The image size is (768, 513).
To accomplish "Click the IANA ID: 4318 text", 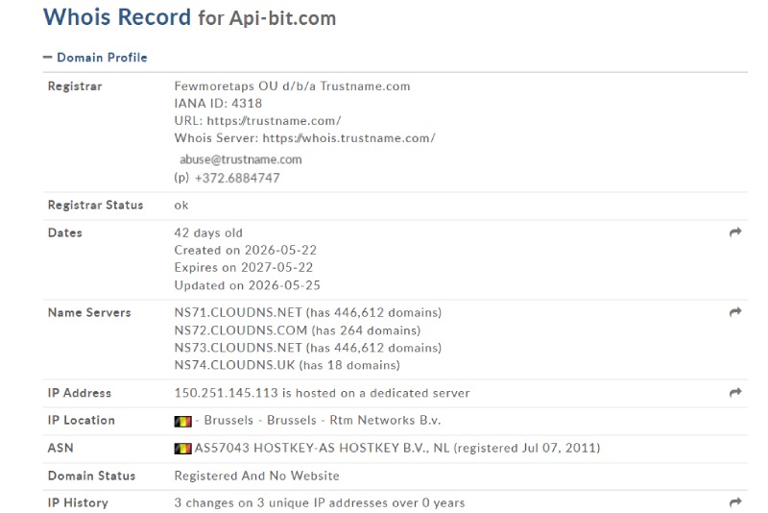I will (218, 104).
